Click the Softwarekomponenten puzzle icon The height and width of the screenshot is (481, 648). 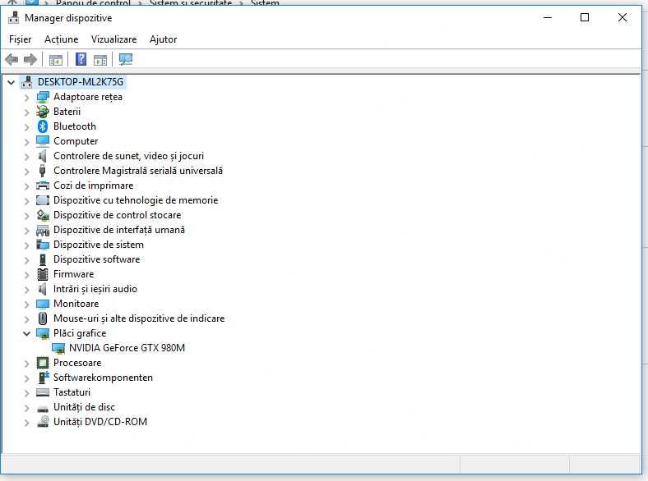pos(44,378)
